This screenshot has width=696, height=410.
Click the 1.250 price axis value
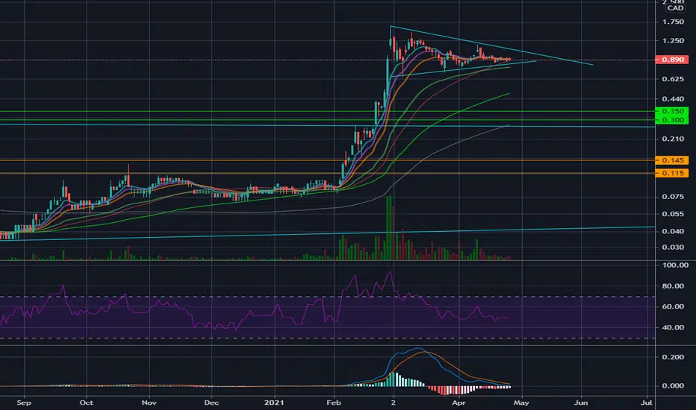[x=673, y=41]
